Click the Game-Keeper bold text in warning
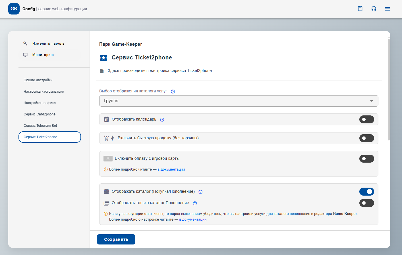Screen dimensions: 402x255 pyautogui.click(x=345, y=214)
